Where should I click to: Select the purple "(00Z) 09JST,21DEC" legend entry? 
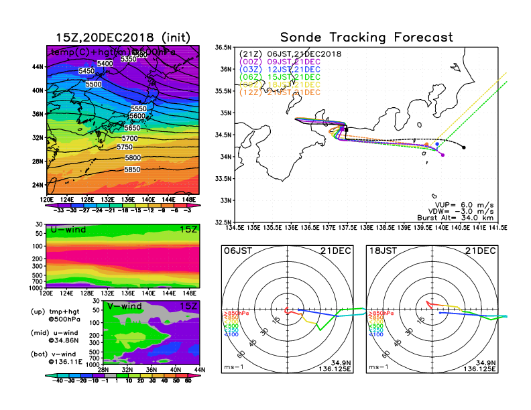click(x=280, y=62)
